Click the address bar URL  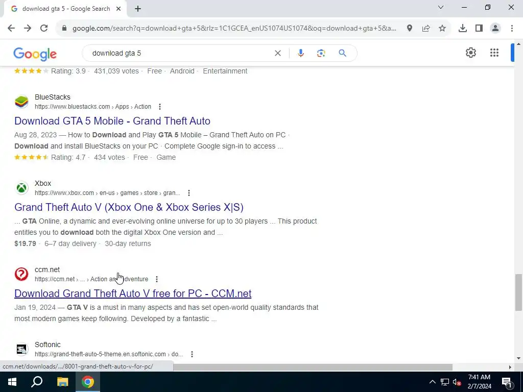[x=234, y=29]
